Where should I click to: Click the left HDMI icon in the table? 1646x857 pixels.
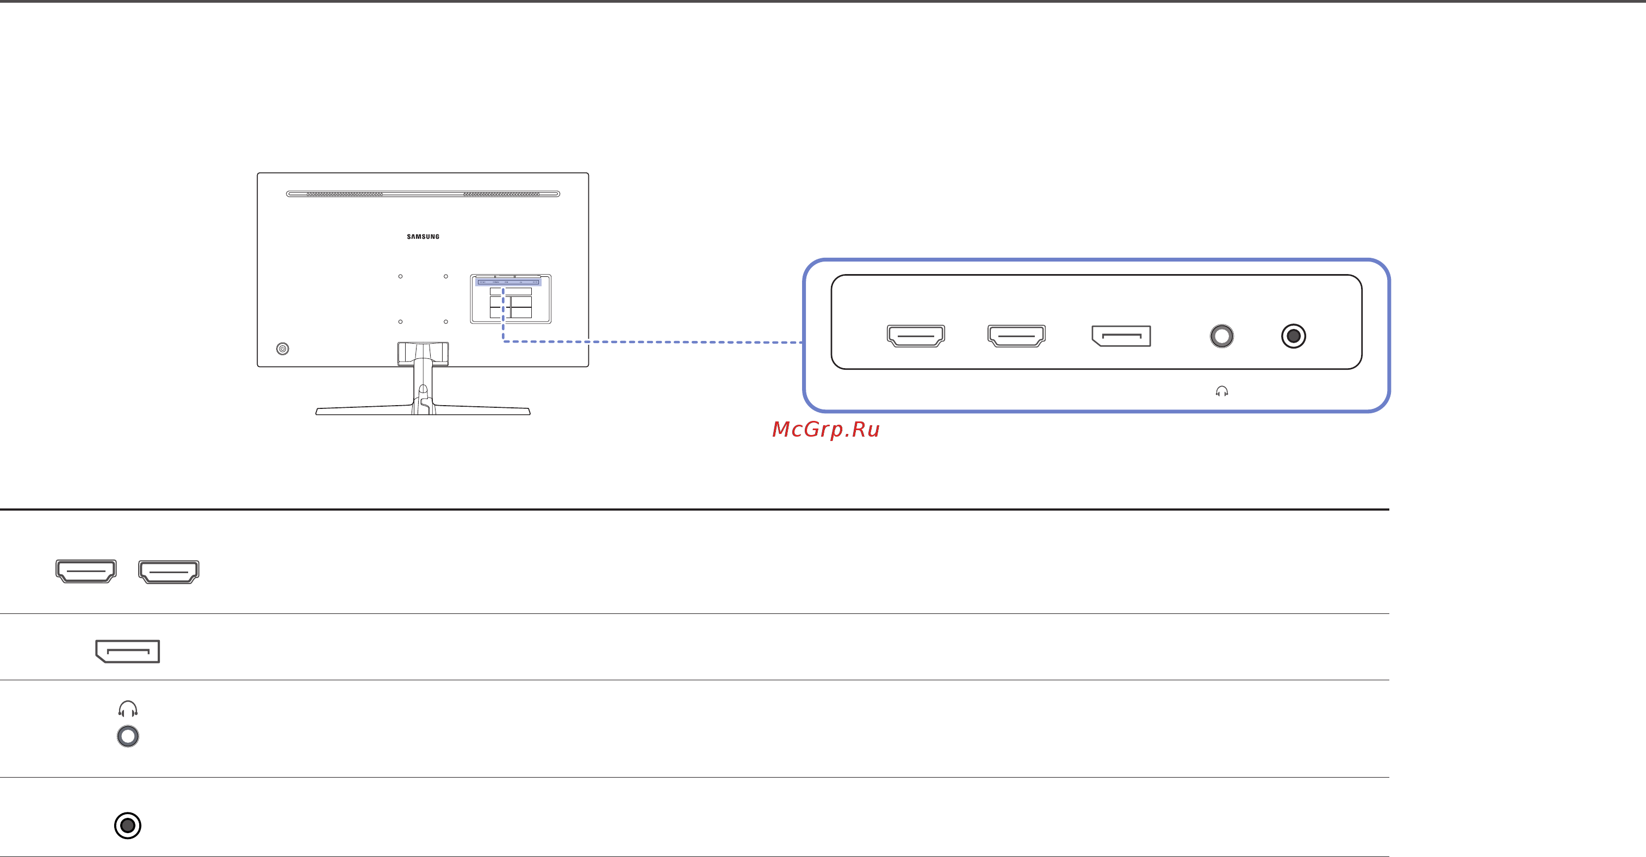click(86, 570)
